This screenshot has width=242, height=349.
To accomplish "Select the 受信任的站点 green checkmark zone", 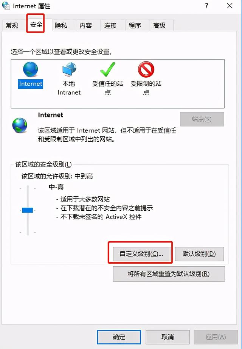I will click(x=108, y=69).
